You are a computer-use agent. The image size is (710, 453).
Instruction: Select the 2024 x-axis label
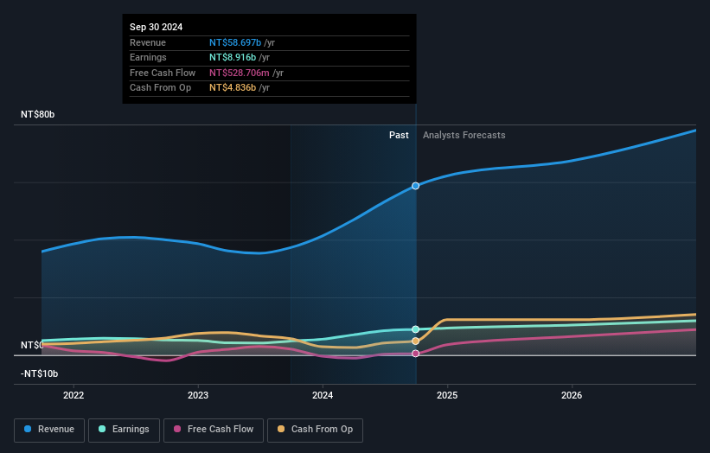(x=323, y=395)
